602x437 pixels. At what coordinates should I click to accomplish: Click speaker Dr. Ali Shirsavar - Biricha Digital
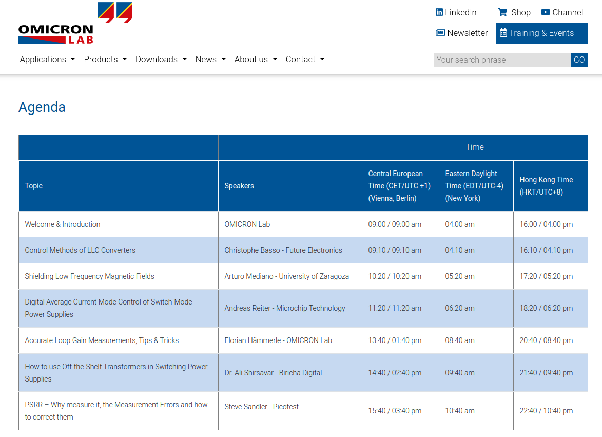coord(274,372)
